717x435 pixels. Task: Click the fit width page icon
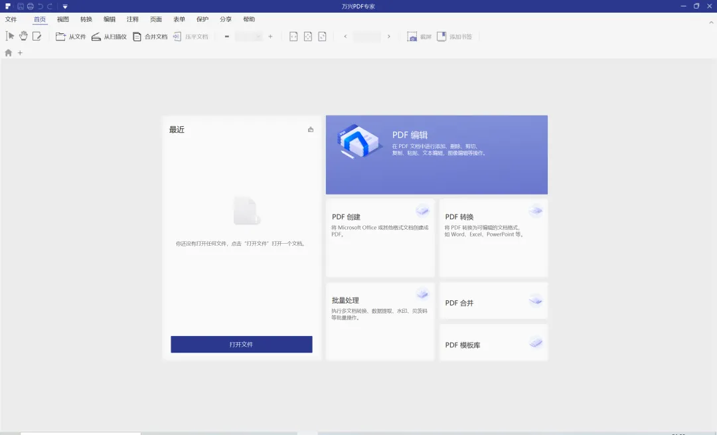pos(293,37)
